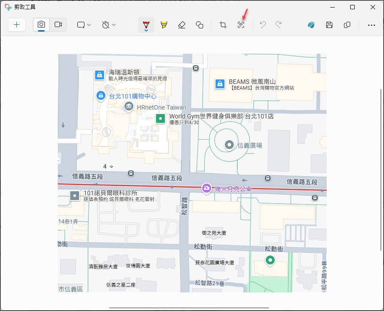This screenshot has width=384, height=311.
Task: Click the metro exit 4 marker
Action: (x=108, y=166)
